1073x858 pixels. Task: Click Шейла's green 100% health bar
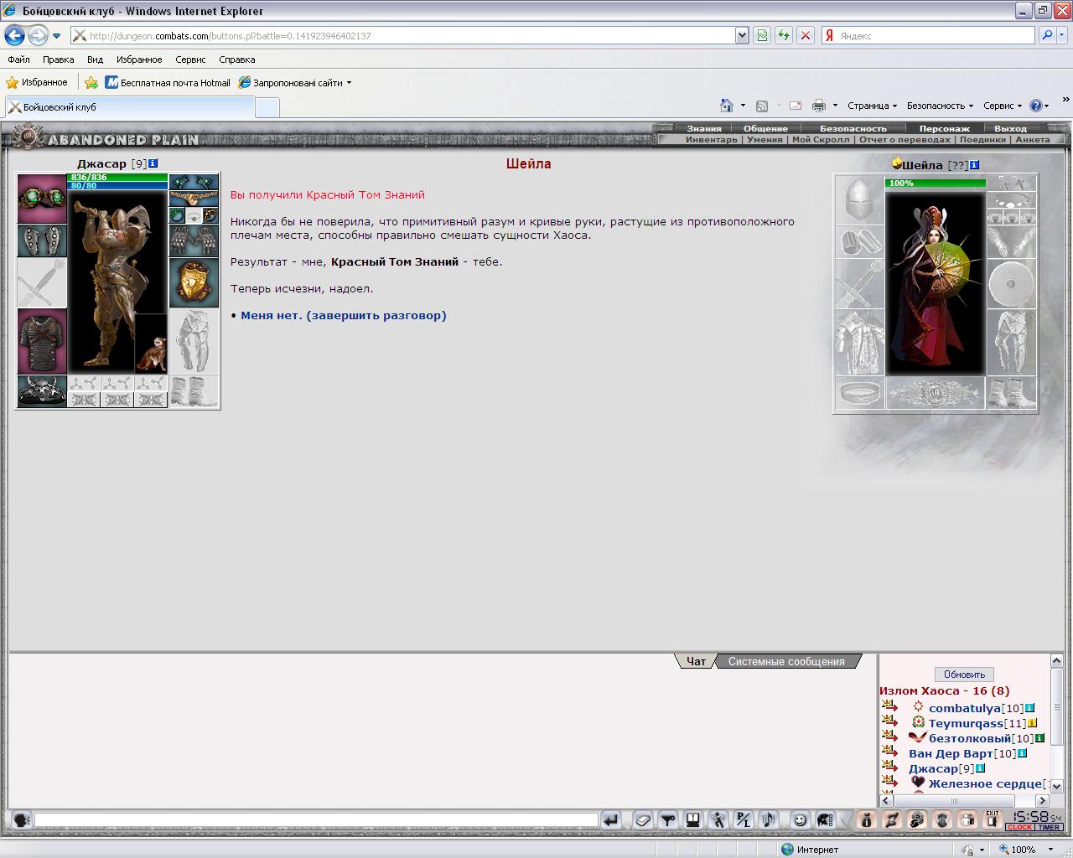click(936, 183)
